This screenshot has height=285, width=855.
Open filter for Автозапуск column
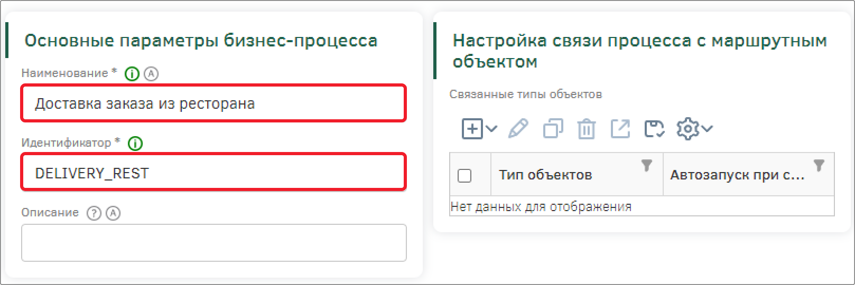coord(819,165)
